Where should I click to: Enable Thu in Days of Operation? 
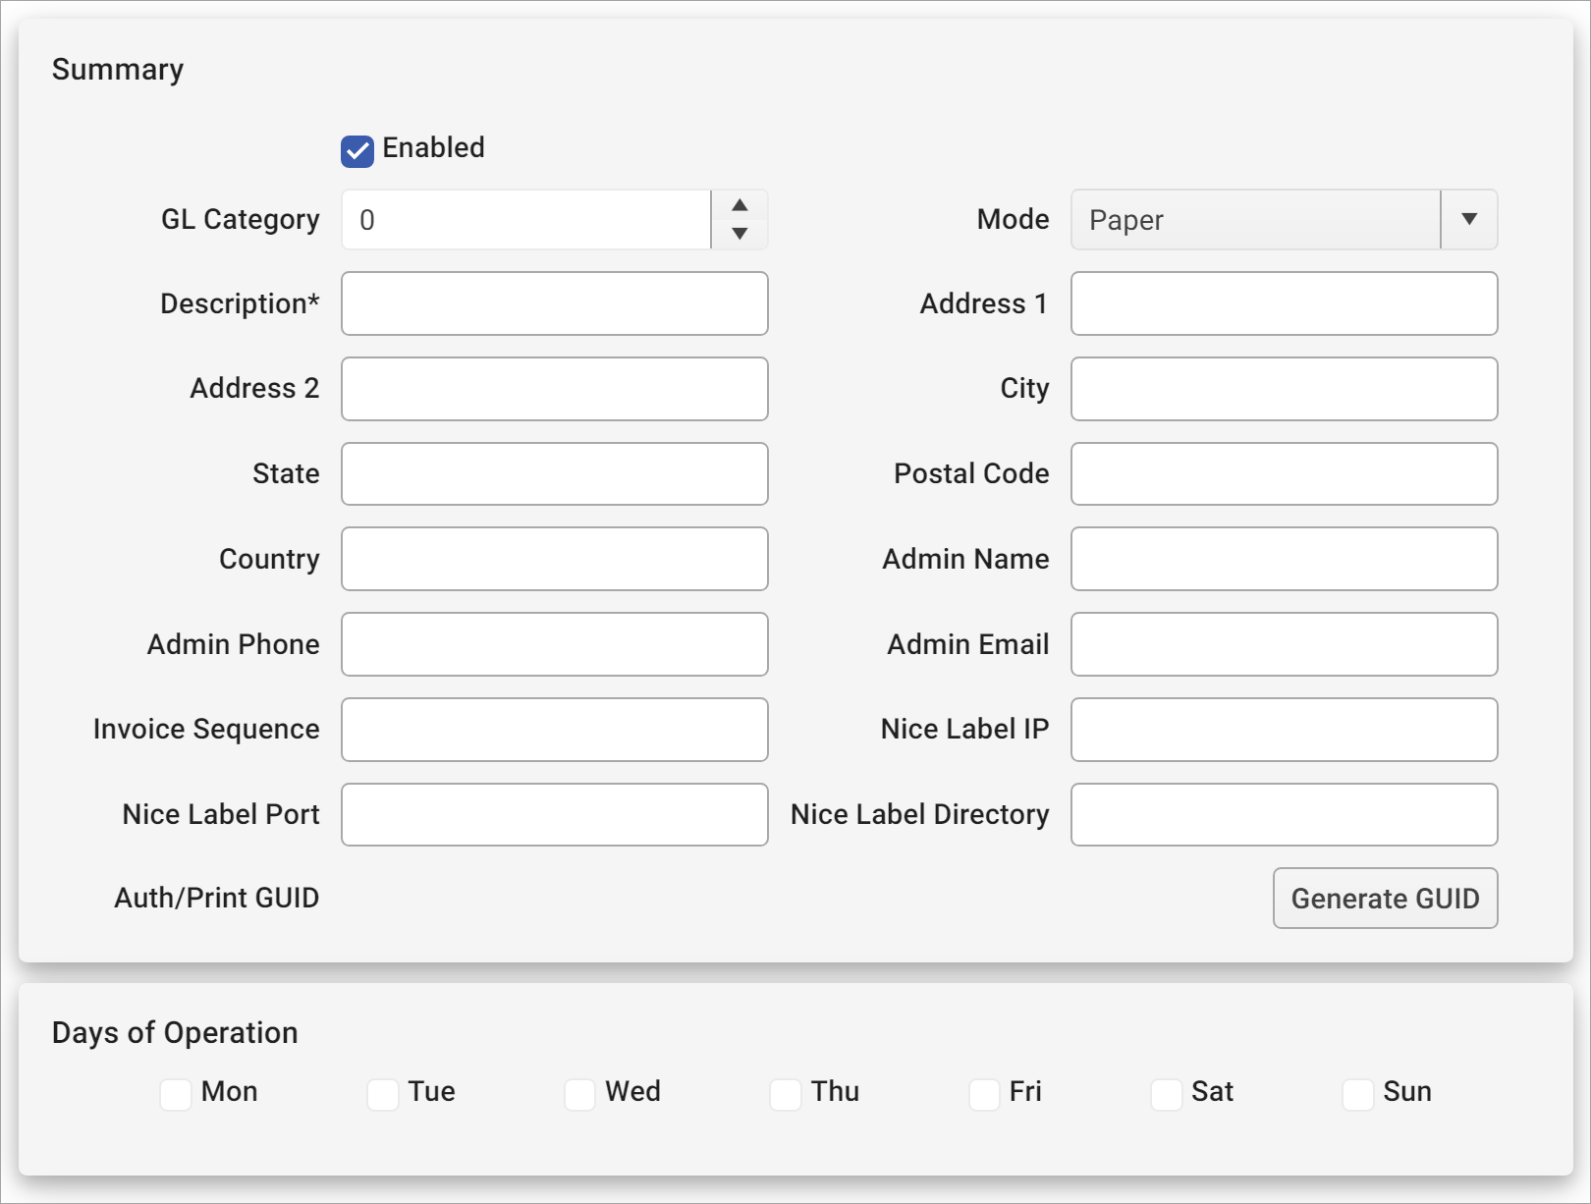[786, 1093]
